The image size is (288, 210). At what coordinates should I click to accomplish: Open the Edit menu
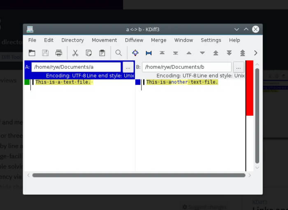(x=49, y=40)
